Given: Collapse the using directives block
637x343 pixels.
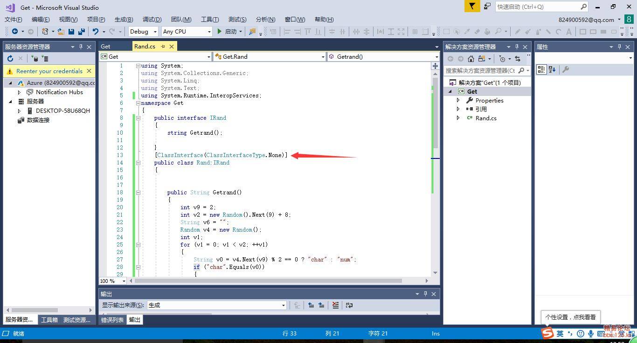Looking at the screenshot, I should 138,66.
